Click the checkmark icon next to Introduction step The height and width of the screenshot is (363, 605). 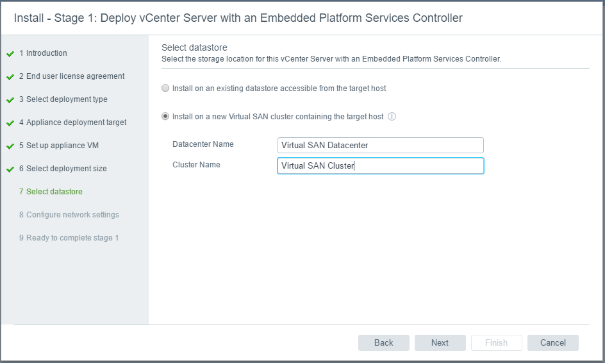(10, 54)
